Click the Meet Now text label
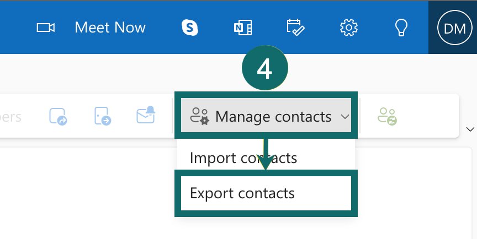The width and height of the screenshot is (477, 239). 110,28
